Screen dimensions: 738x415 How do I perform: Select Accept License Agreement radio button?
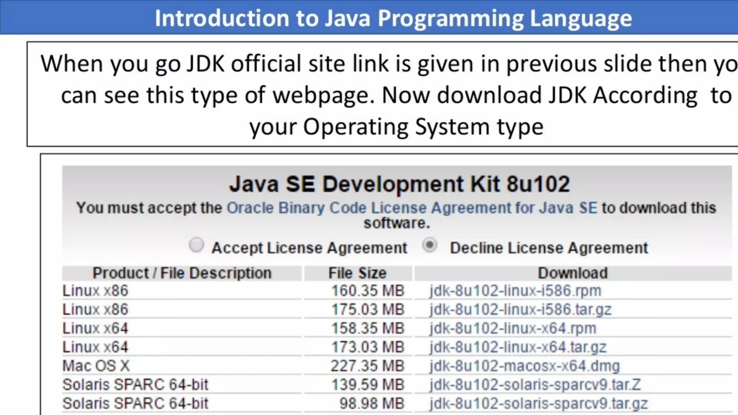[x=196, y=245]
